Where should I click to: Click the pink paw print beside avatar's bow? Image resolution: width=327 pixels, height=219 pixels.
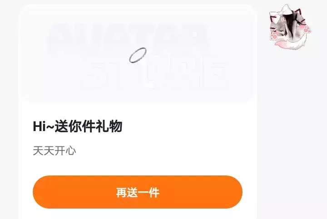307,29
